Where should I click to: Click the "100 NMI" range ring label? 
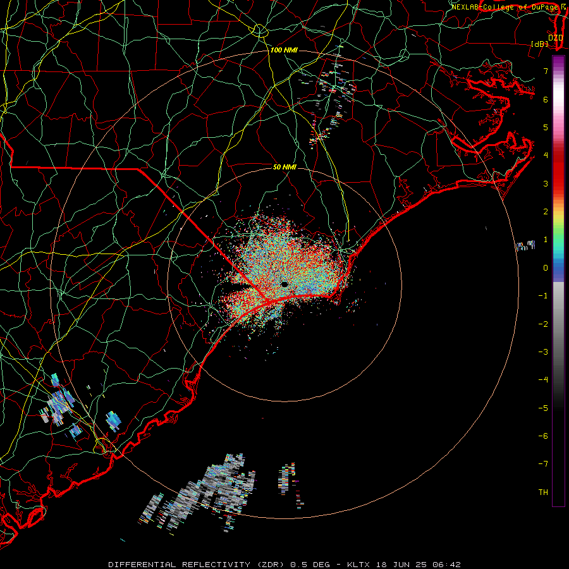click(284, 50)
